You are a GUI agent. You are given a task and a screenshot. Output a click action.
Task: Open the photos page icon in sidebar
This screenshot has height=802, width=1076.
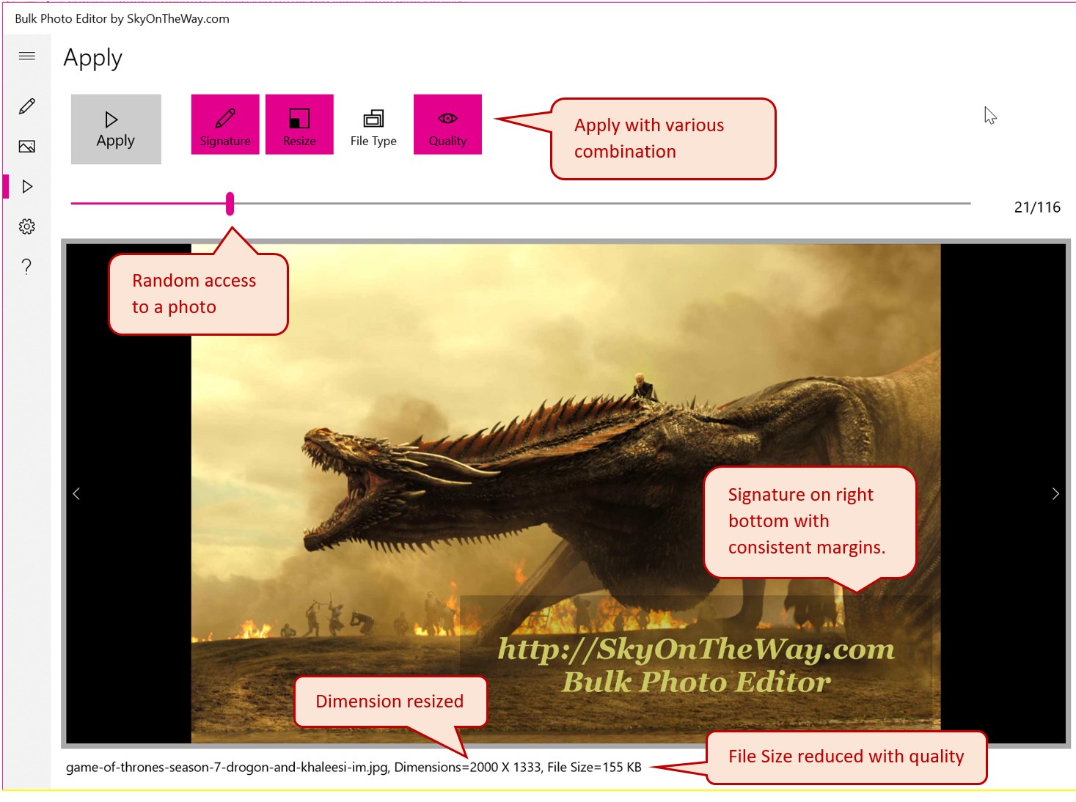pyautogui.click(x=27, y=147)
